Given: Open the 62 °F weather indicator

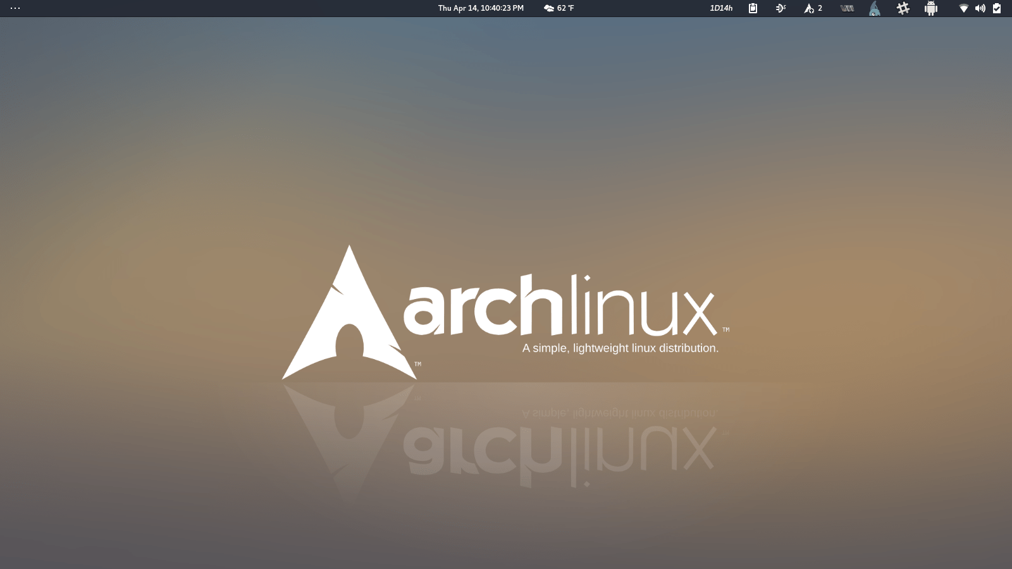Looking at the screenshot, I should pyautogui.click(x=559, y=8).
